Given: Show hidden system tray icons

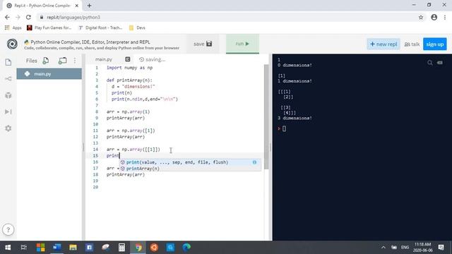Looking at the screenshot, I should [x=383, y=248].
